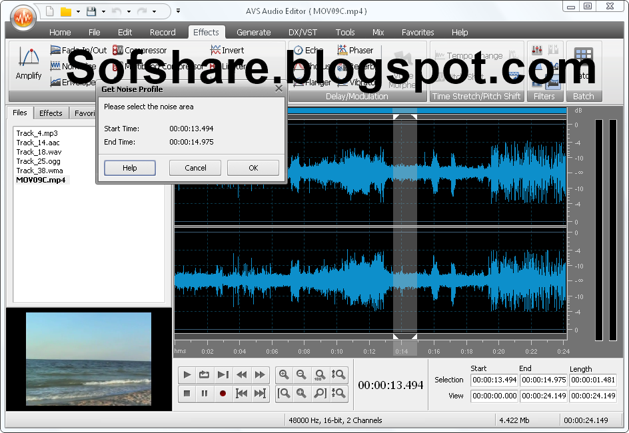The width and height of the screenshot is (629, 433).
Task: Expand the Open folder dropdown arrow
Action: click(78, 11)
